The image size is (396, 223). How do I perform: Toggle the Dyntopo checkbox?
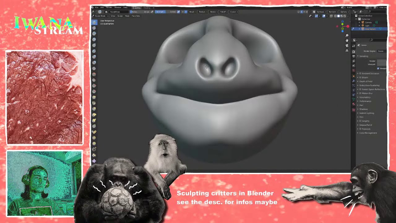click(314, 12)
